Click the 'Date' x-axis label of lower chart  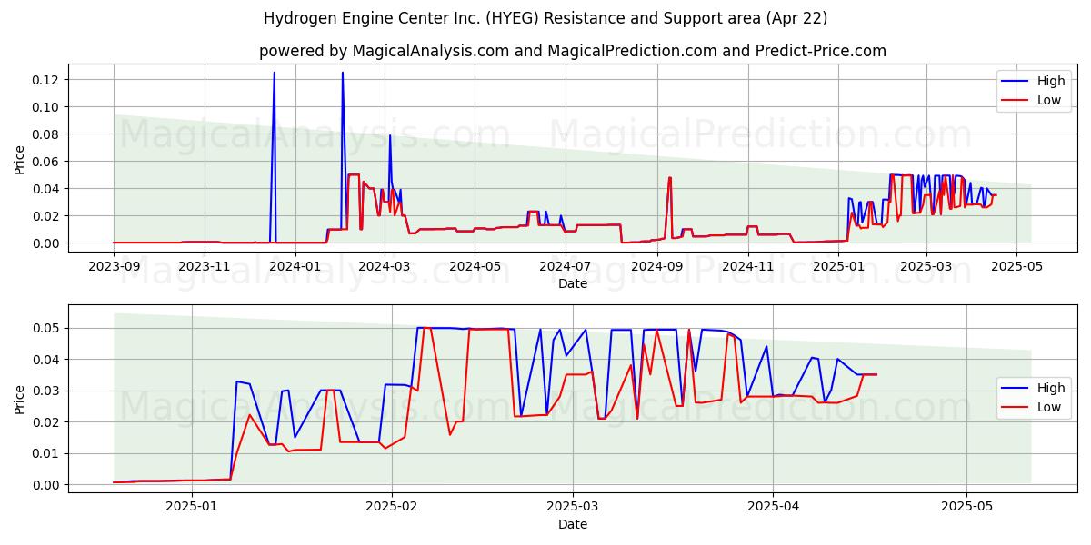coord(573,524)
